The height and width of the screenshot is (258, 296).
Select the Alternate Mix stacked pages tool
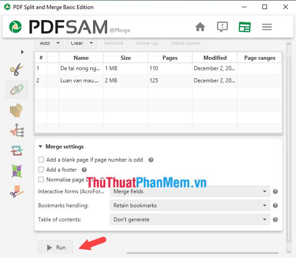pyautogui.click(x=17, y=110)
